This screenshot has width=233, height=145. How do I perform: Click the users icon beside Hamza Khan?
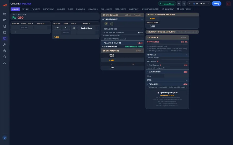point(179,4)
